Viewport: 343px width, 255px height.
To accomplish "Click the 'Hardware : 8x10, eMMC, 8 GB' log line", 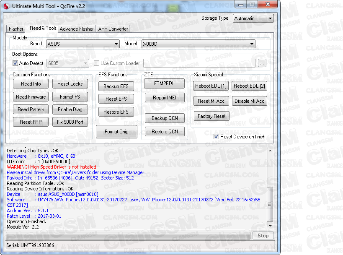I will (x=41, y=156).
